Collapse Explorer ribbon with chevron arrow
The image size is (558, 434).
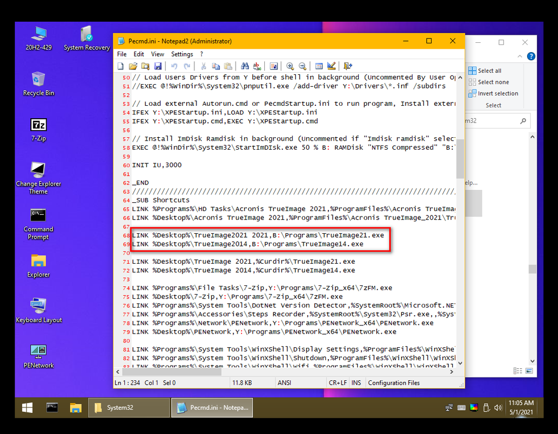pos(520,56)
